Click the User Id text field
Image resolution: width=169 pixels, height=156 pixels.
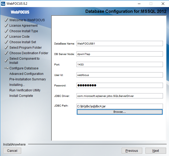pos(120,75)
